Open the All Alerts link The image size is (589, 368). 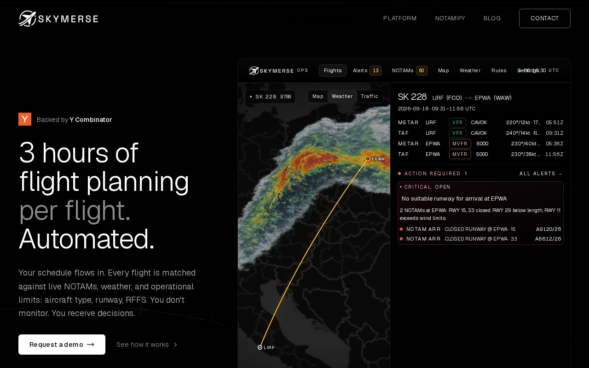coord(541,173)
